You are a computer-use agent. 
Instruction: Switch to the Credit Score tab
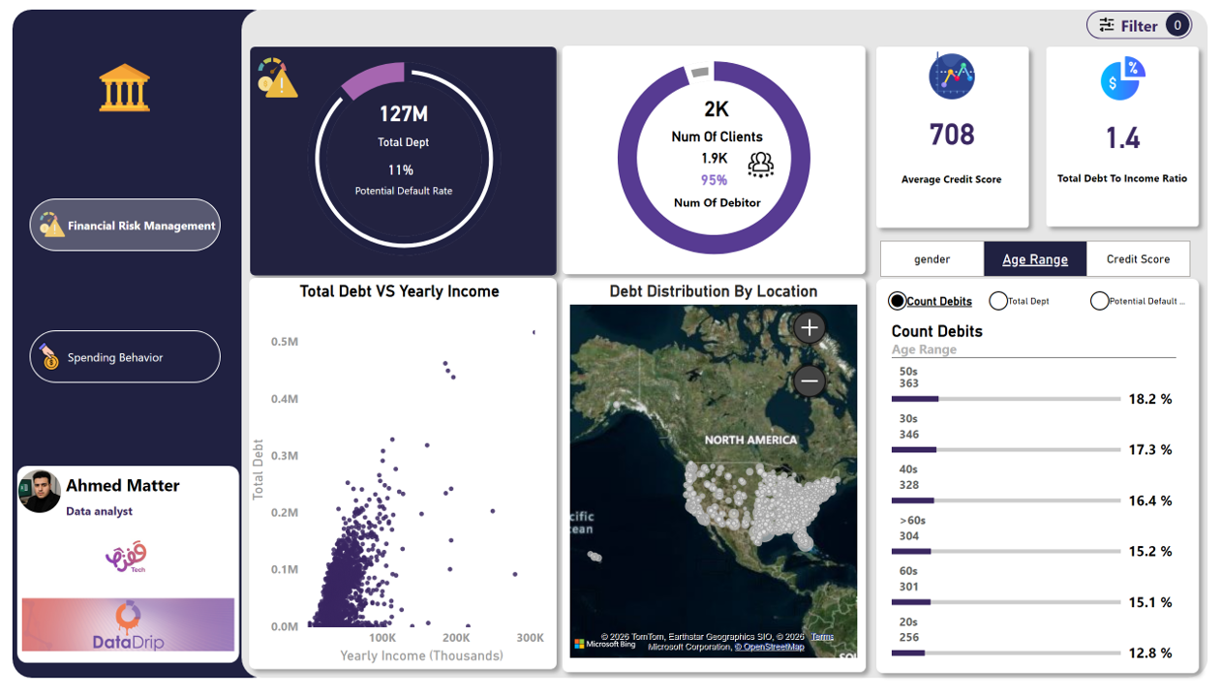click(1138, 258)
